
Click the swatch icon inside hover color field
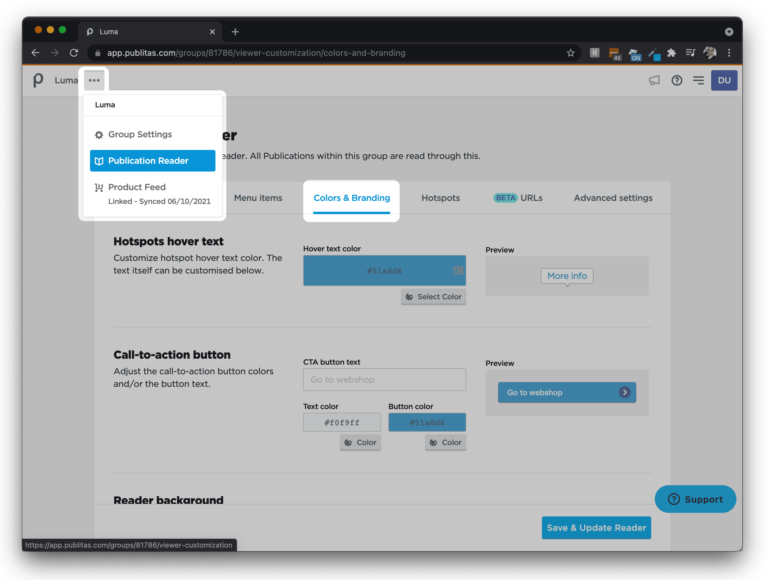point(458,271)
